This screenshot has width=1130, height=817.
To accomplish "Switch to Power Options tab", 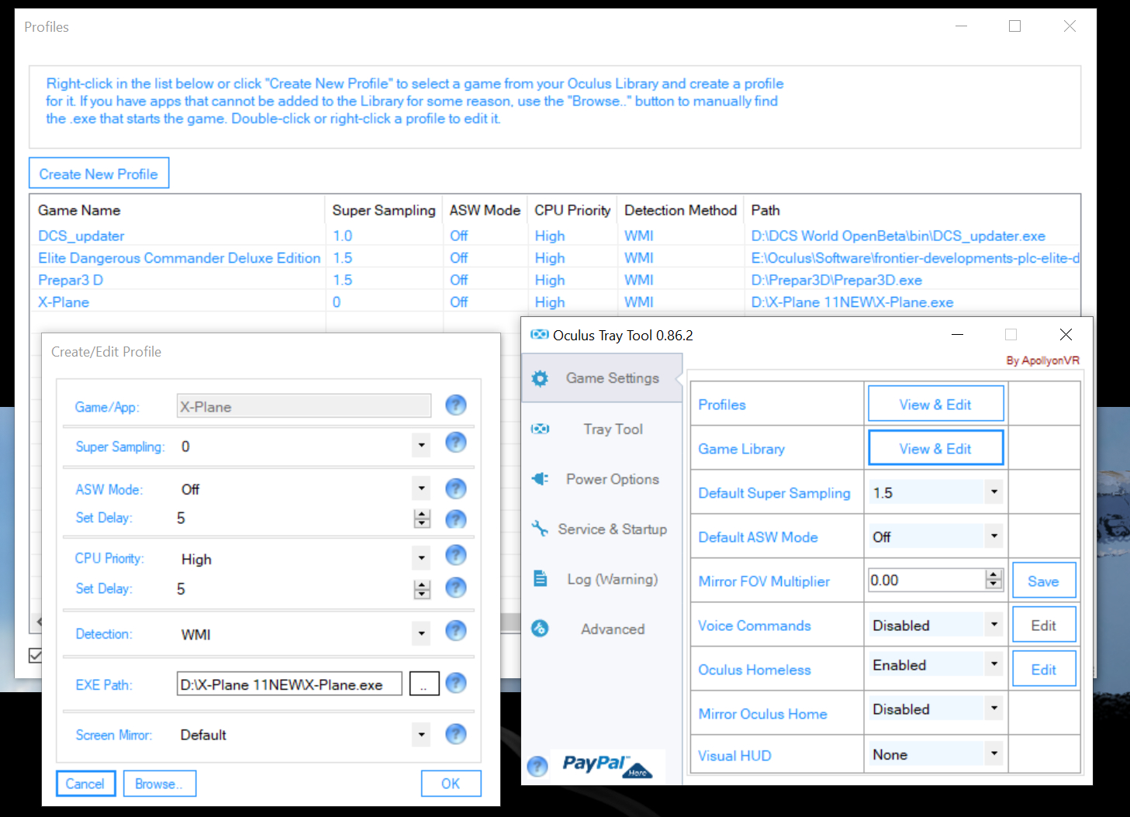I will click(602, 479).
